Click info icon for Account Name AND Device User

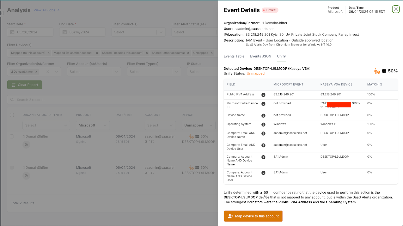(x=263, y=173)
